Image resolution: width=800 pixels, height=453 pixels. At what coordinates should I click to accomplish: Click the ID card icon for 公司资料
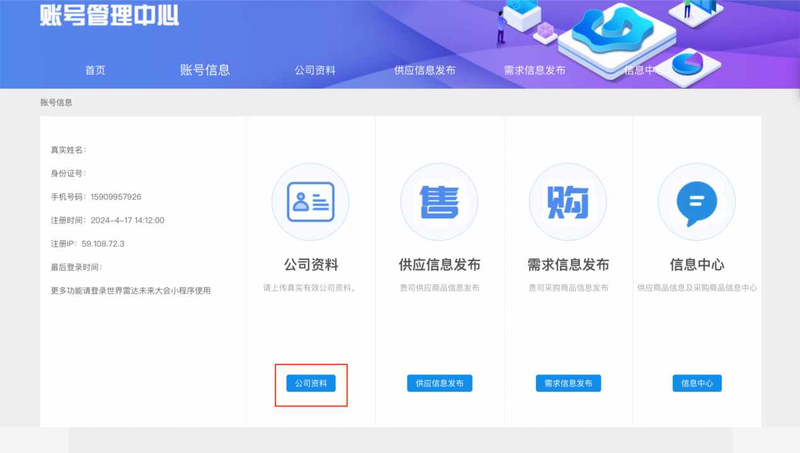click(x=311, y=202)
